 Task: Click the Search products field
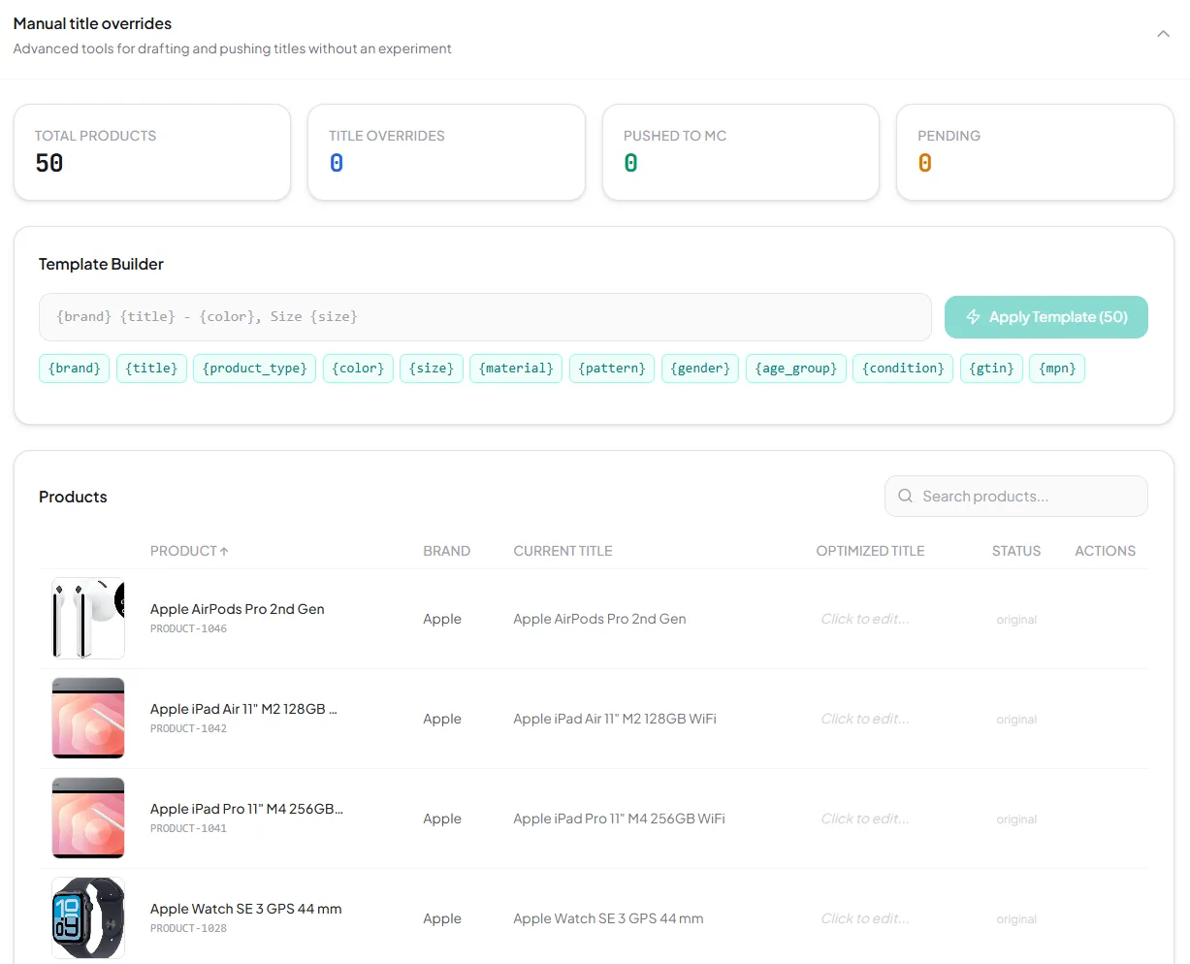pyautogui.click(x=1016, y=496)
